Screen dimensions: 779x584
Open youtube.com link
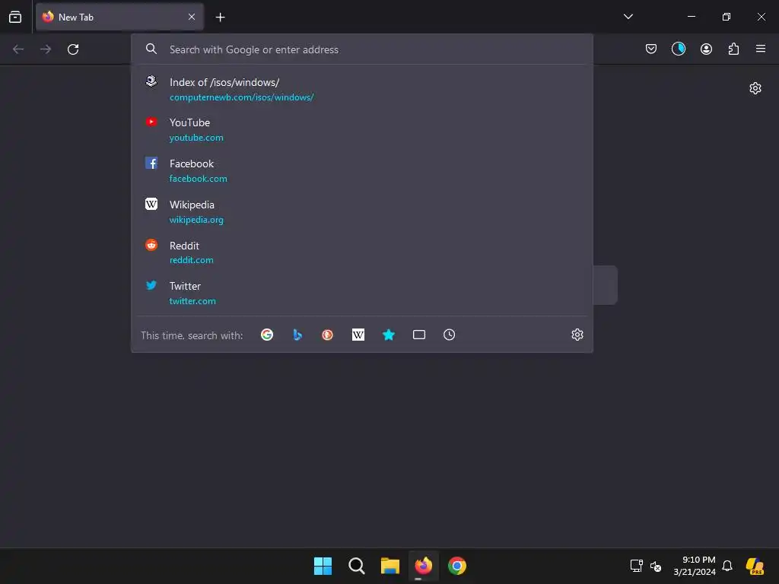tap(196, 138)
